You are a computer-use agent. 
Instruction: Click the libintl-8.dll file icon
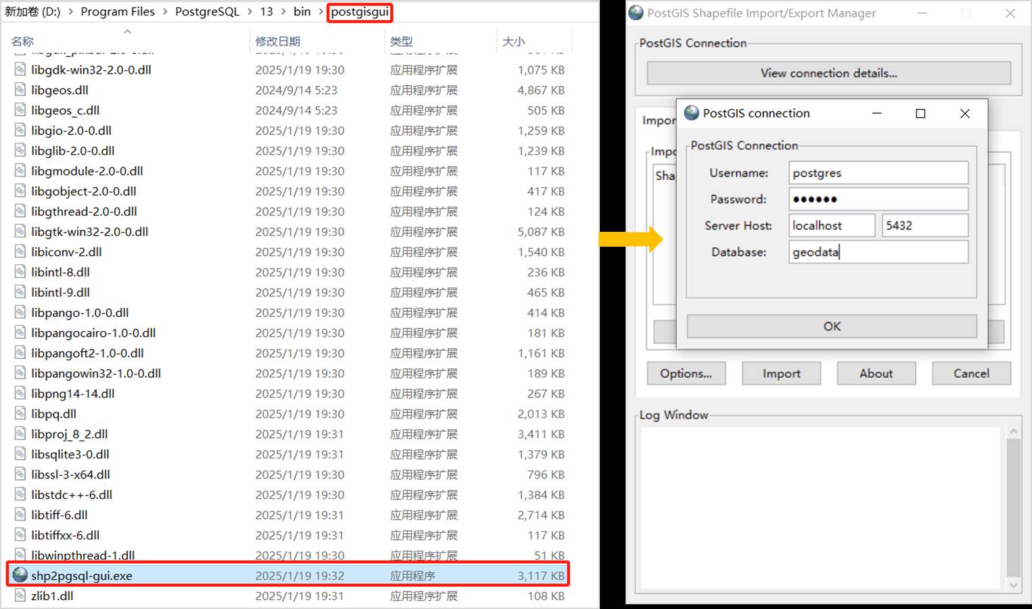tap(20, 272)
